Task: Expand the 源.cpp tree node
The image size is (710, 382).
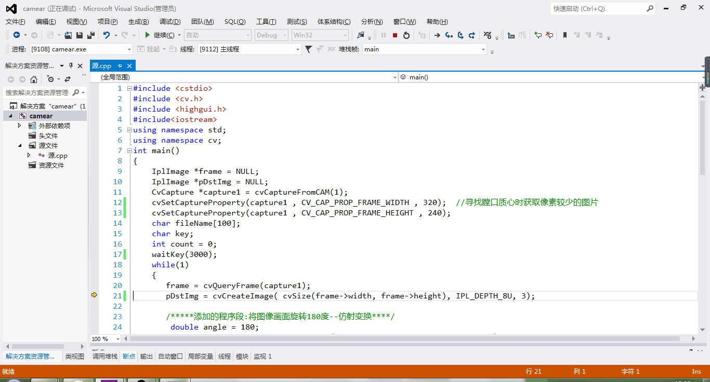Action: 29,155
